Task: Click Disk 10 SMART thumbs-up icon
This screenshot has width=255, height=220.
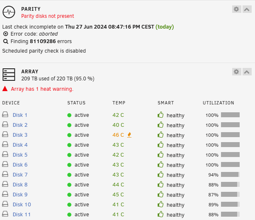Action: [160, 204]
